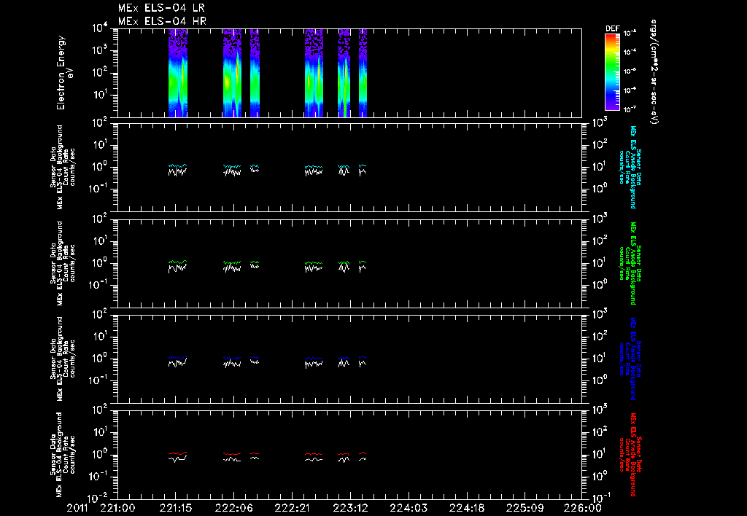Click the spectrogram strip above the 222:06 tick
Viewport: 747px width, 516px height.
click(232, 73)
